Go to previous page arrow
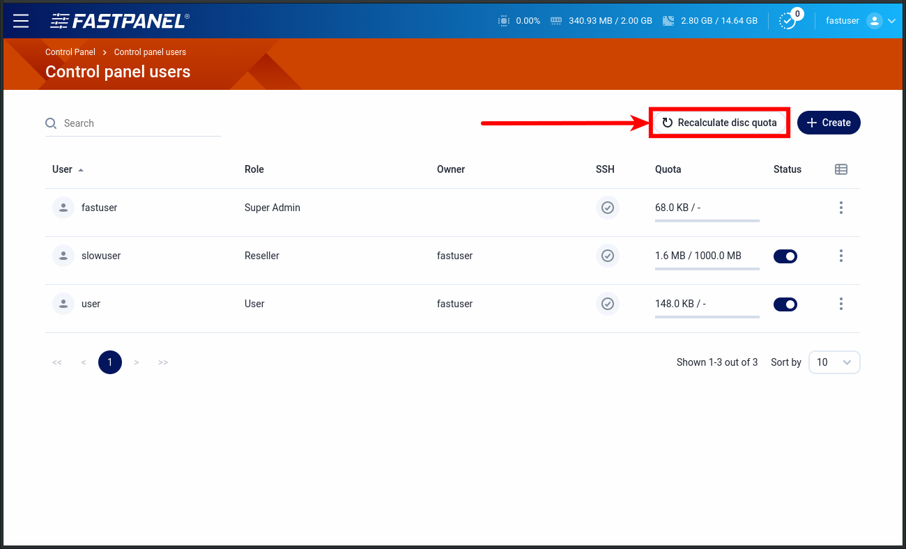 [84, 362]
